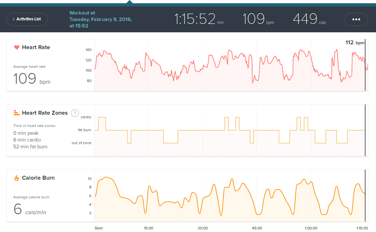Click the 1:15:52 duration stat in header

[199, 19]
